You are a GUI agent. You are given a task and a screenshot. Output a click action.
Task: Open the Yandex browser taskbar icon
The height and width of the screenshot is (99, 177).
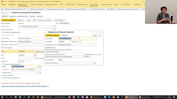[87, 97]
